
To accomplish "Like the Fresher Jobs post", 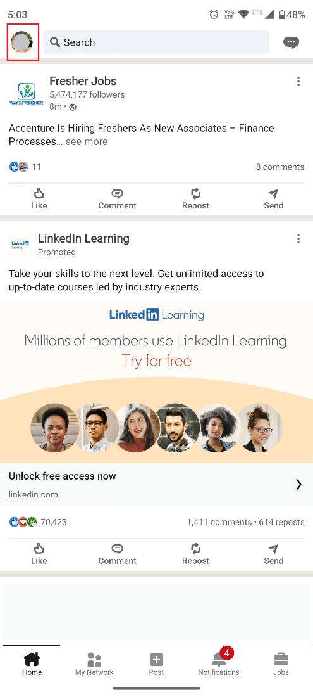I will click(x=39, y=199).
